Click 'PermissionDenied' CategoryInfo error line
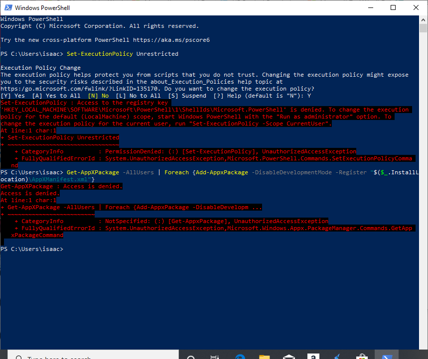The width and height of the screenshot is (428, 359). pyautogui.click(x=185, y=151)
